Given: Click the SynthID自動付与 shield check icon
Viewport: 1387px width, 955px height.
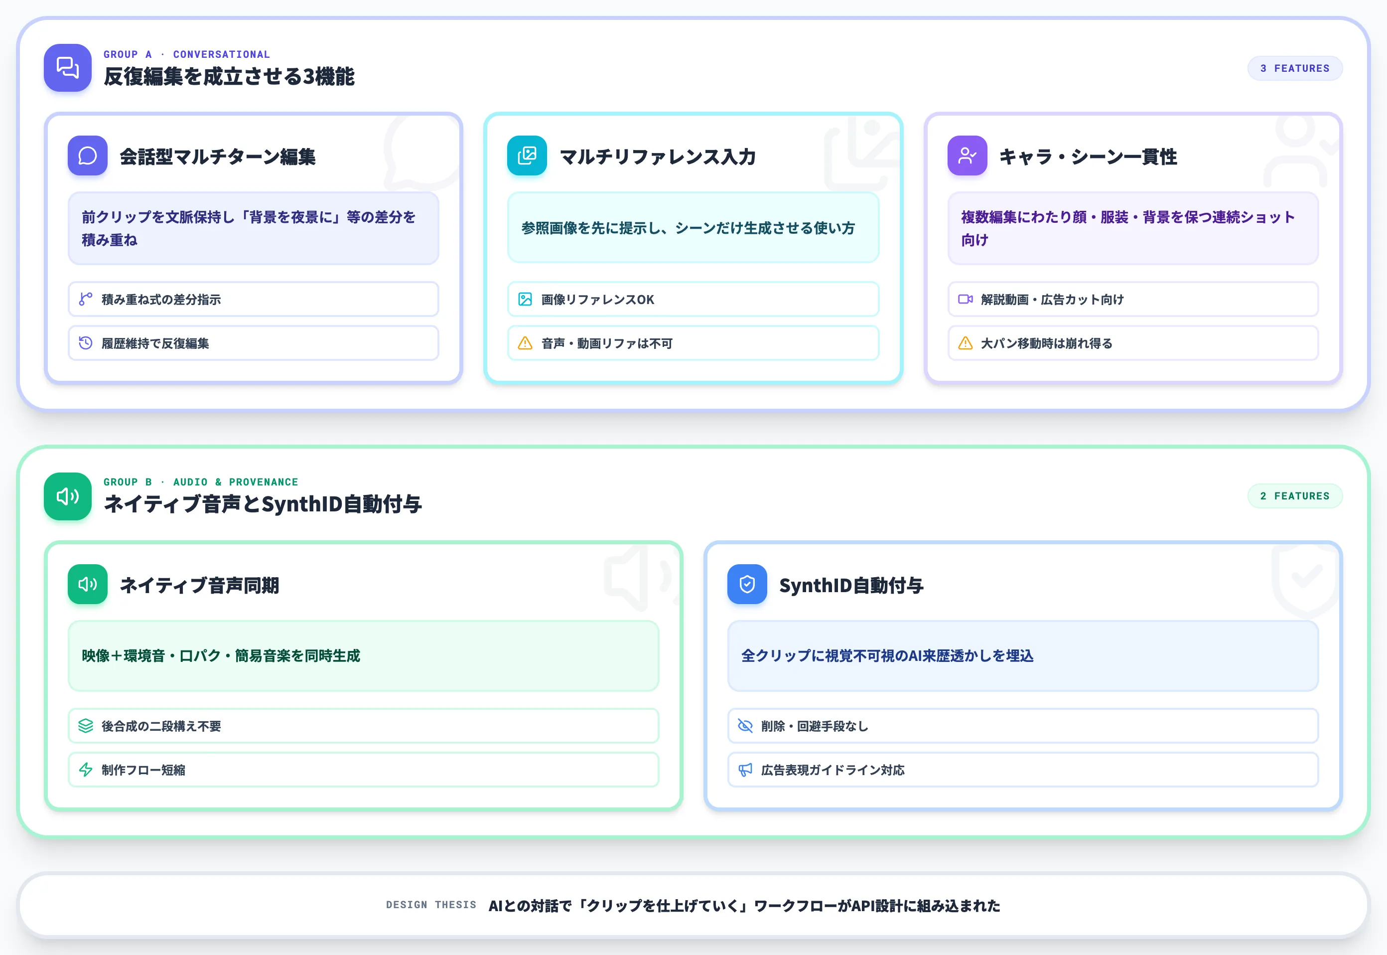Looking at the screenshot, I should 747,584.
